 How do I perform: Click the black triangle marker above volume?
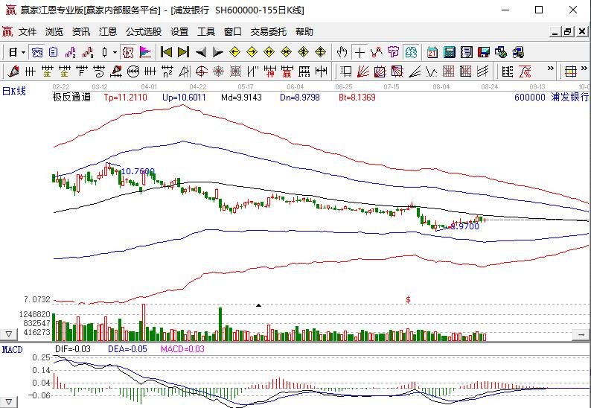[x=258, y=305]
